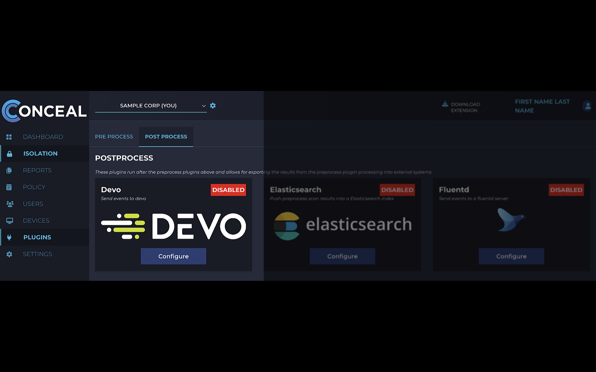Expand the organization selector chevron arrow
Image resolution: width=596 pixels, height=372 pixels.
[x=203, y=106]
